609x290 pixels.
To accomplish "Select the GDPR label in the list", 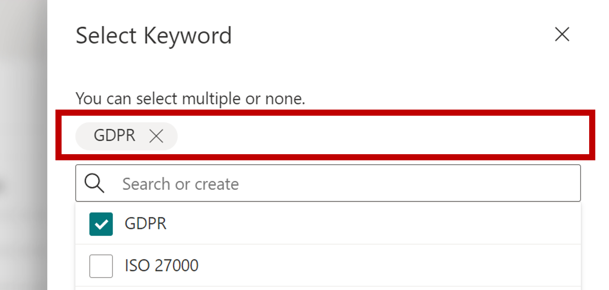I will [145, 224].
